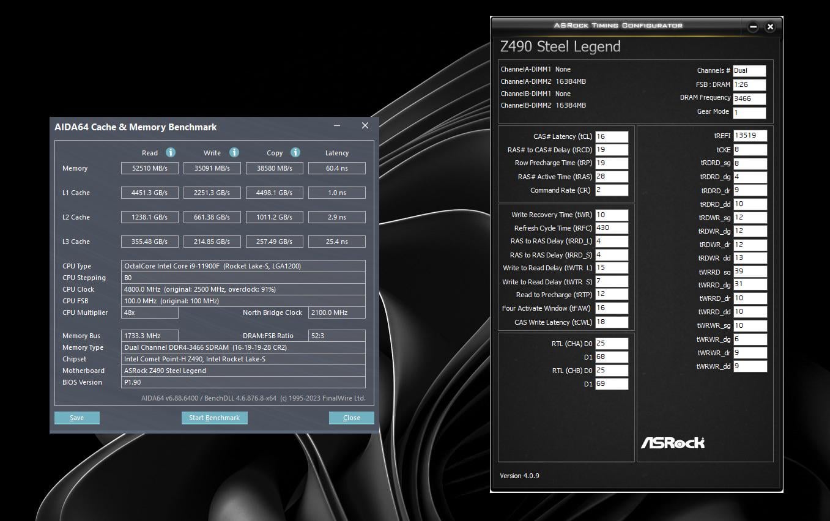Click the Read info icon in AIDA64
830x521 pixels.
click(171, 152)
